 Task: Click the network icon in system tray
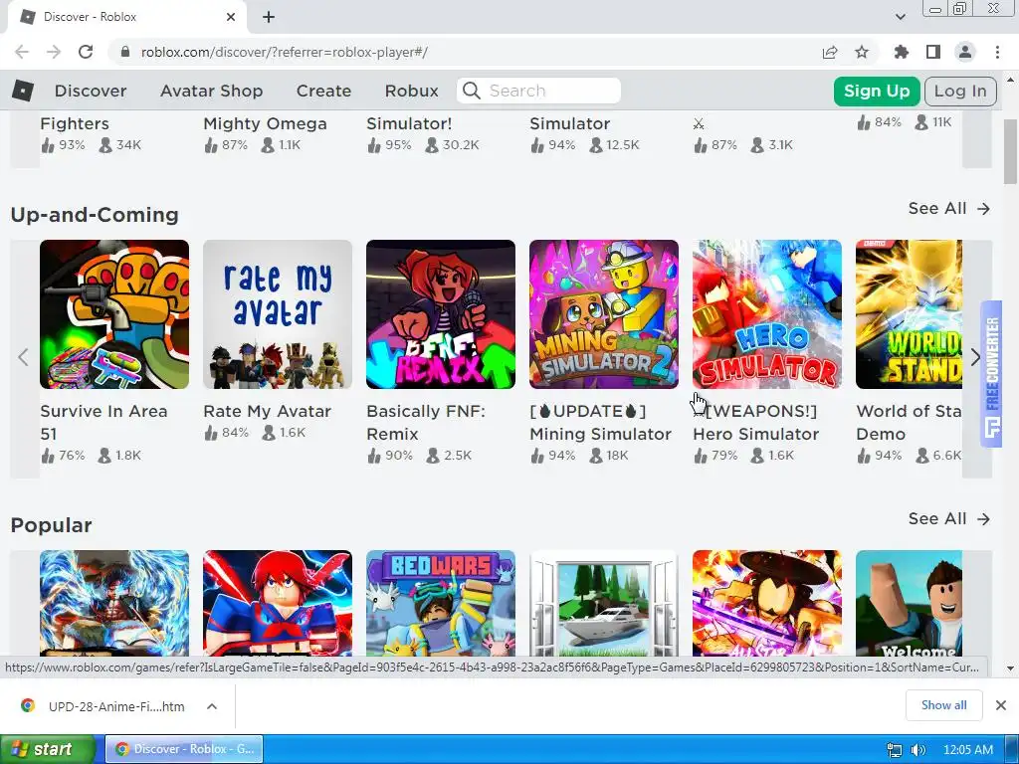[896, 750]
